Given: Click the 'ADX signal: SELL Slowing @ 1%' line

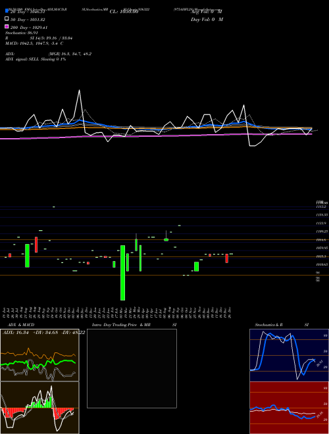Looking at the screenshot, I should point(36,59).
